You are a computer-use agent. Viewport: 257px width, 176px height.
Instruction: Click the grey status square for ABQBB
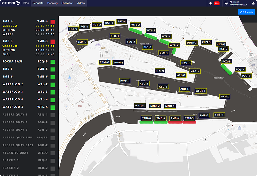click(53, 138)
